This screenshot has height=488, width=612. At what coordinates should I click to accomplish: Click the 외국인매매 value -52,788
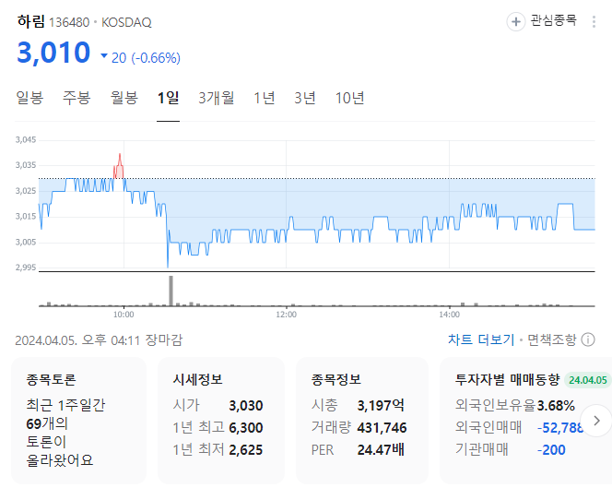[559, 428]
